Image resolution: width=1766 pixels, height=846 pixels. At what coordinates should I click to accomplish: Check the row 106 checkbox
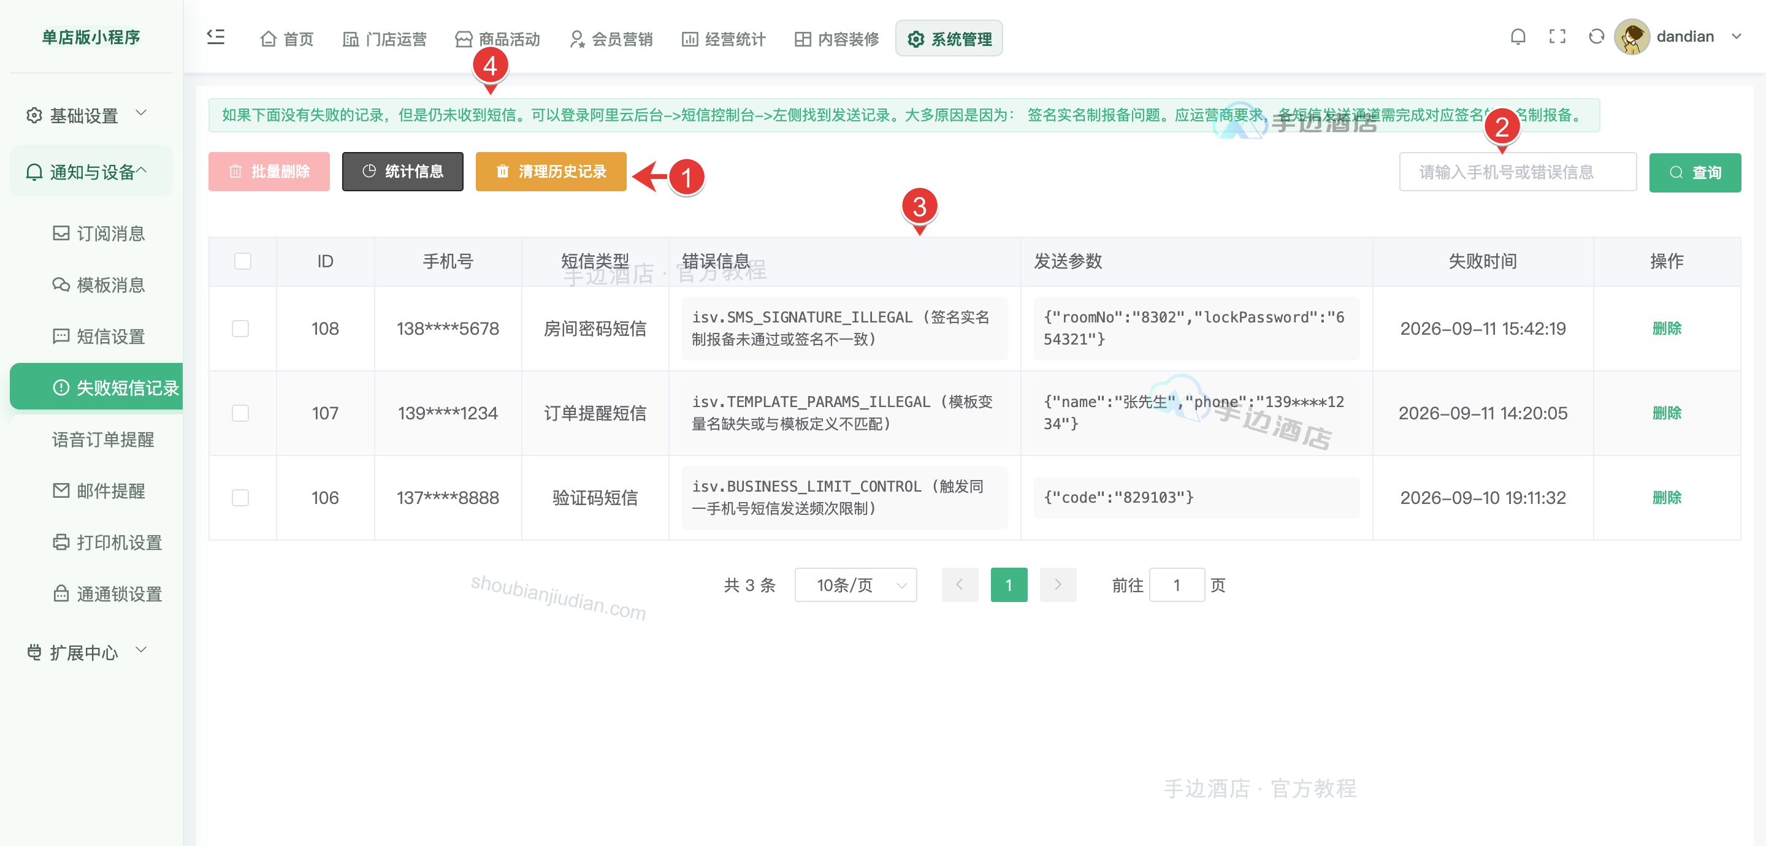(240, 498)
